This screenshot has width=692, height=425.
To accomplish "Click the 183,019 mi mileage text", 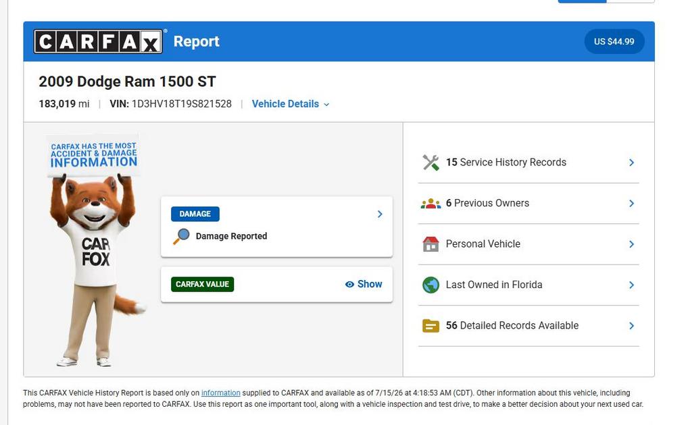I will coord(64,104).
